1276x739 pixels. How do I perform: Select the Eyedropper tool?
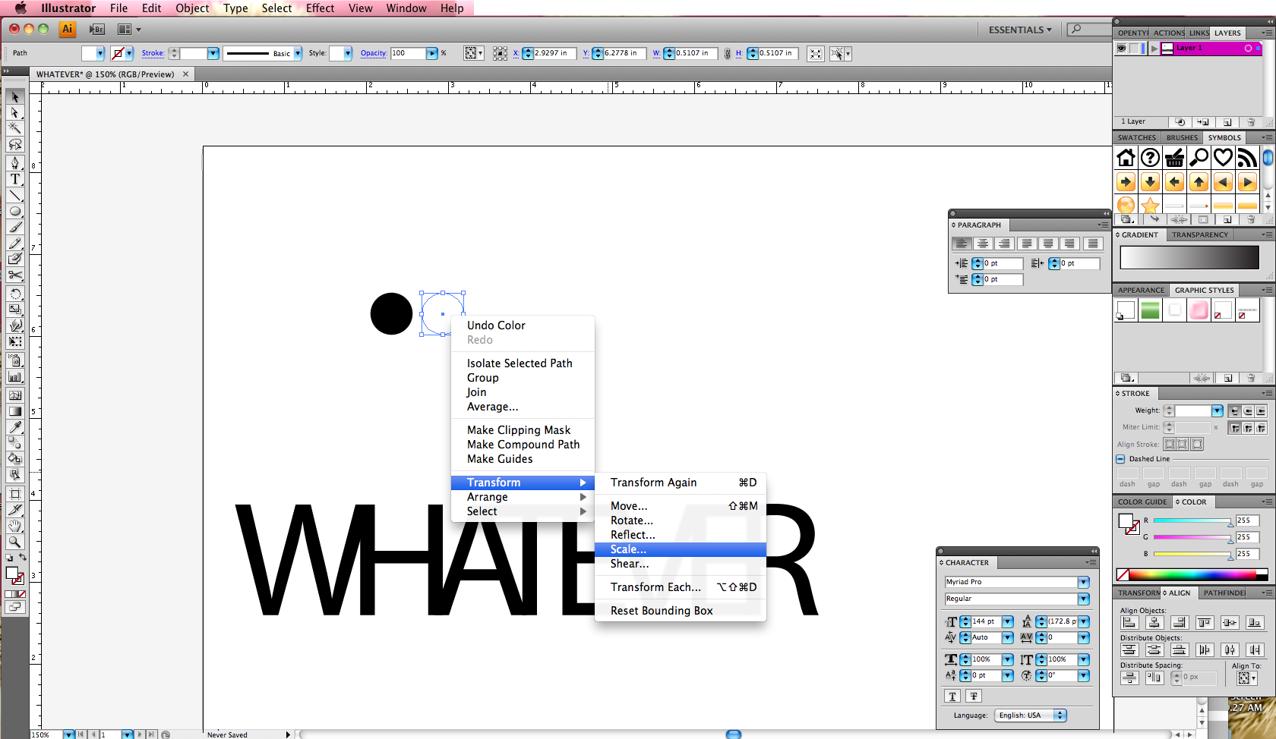[14, 427]
